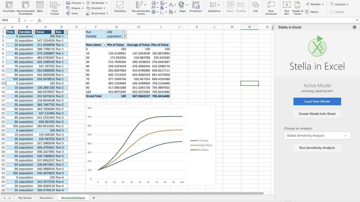Click Create Model Info Sheet
360x202 pixels.
click(317, 114)
